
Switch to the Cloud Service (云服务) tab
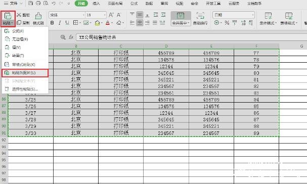point(234,4)
